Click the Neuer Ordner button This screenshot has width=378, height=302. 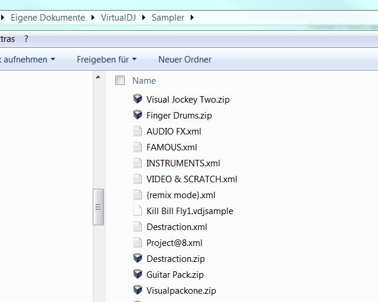point(185,60)
